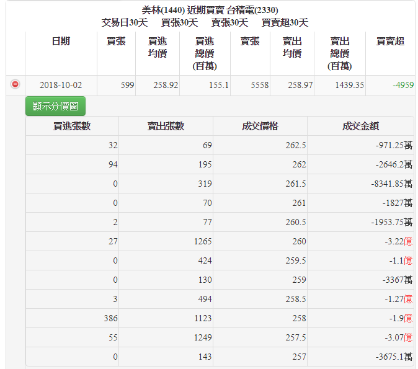Sort by the 賣張 column header
This screenshot has height=369, width=418.
[x=250, y=42]
